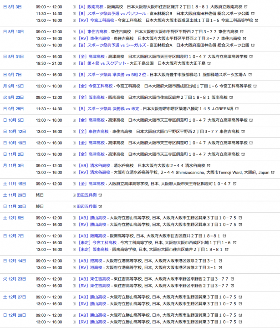Open event title スポーツ祭典 決勝戦 vs 未定

pyautogui.click(x=109, y=109)
